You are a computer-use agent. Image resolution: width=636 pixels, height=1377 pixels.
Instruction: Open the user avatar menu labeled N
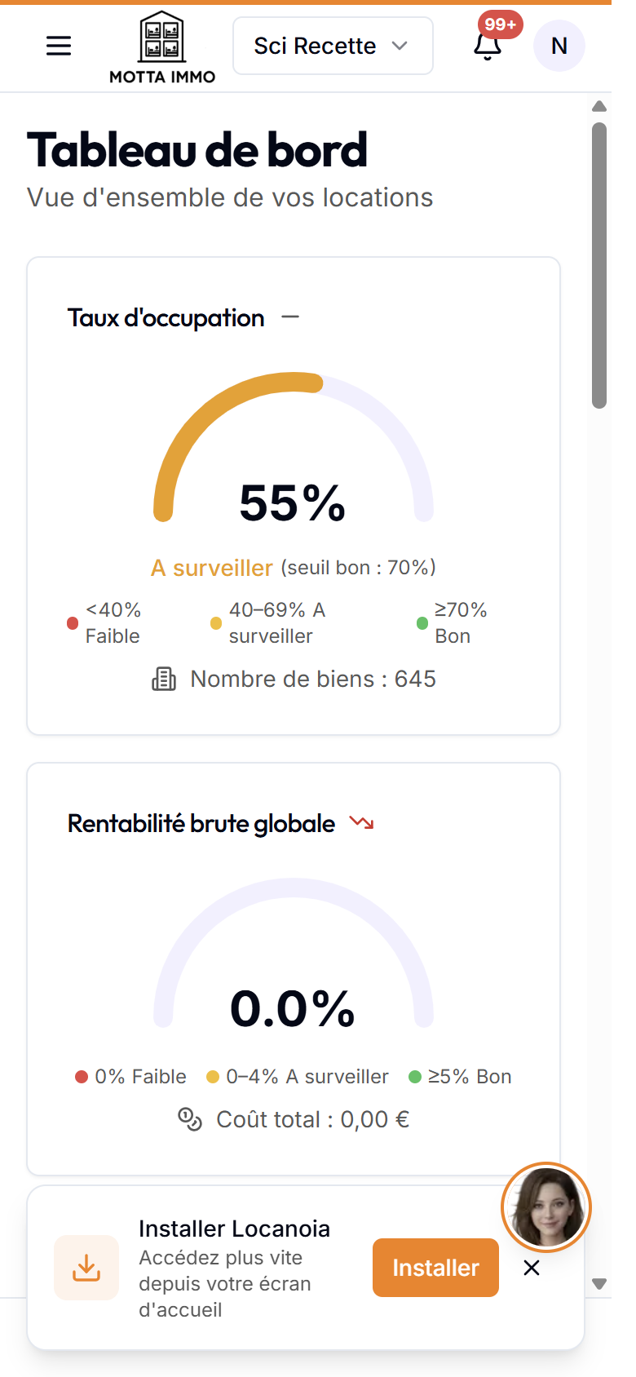click(559, 46)
